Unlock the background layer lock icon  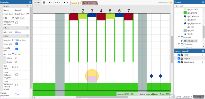pos(182,62)
